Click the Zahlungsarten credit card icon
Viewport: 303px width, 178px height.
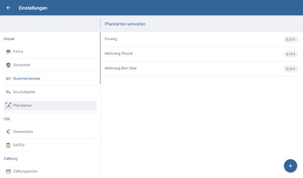(x=8, y=171)
